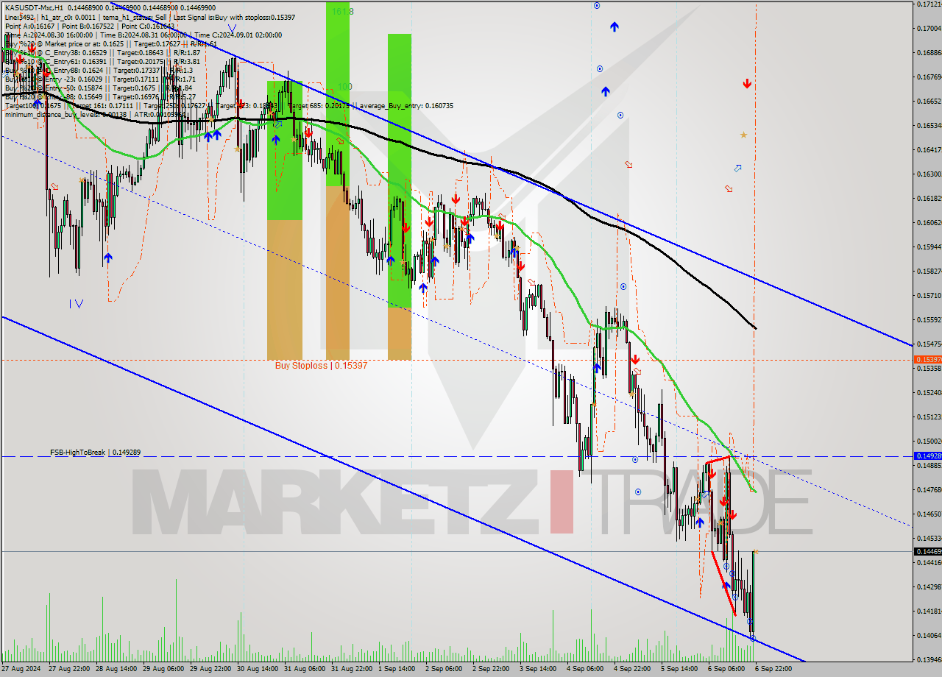
Task: Click the 0.15944 price axis value
Action: click(x=929, y=247)
